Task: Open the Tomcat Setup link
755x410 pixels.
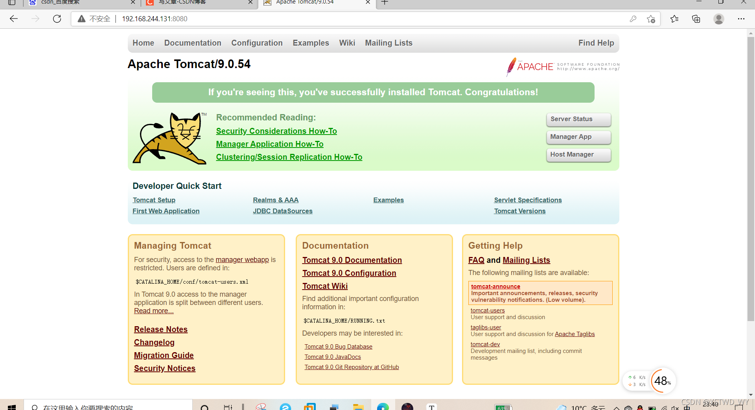Action: (154, 200)
